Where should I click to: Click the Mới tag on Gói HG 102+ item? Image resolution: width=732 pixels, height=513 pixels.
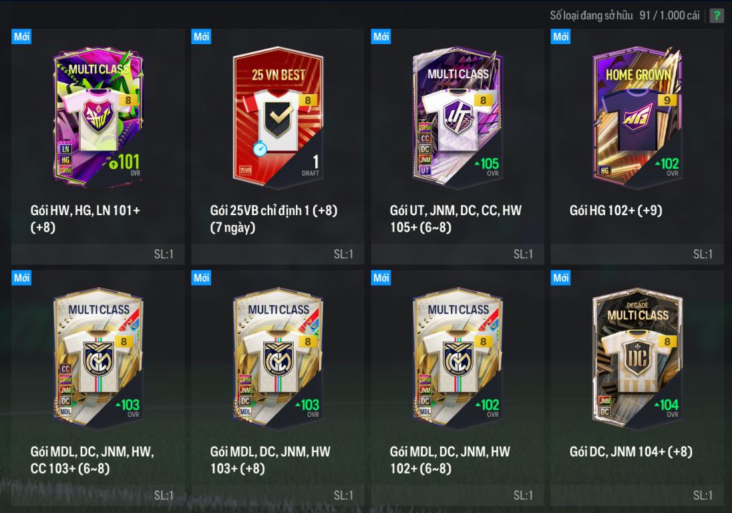pyautogui.click(x=560, y=37)
